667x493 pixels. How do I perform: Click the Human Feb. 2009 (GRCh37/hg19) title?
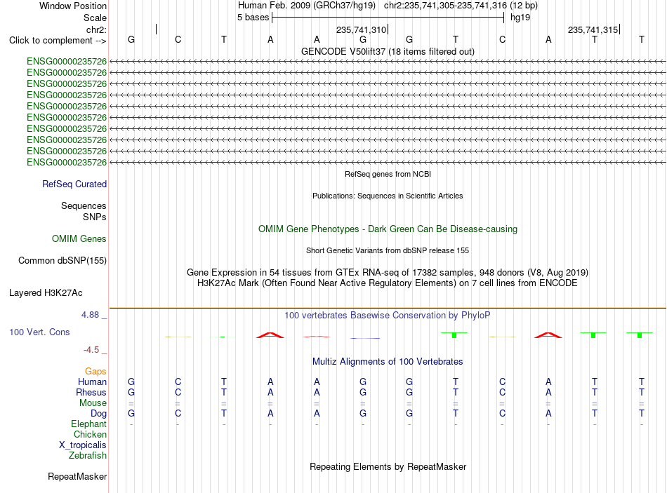307,6
